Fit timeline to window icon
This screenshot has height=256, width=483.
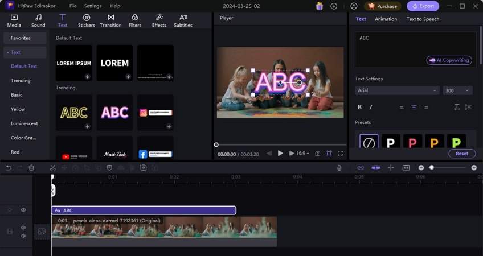(406, 168)
